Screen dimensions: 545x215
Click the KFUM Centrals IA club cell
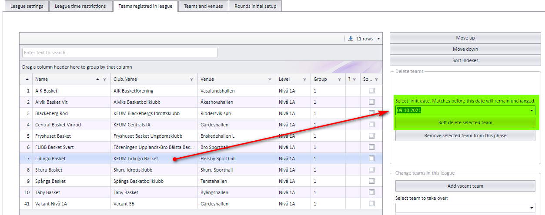pyautogui.click(x=154, y=125)
